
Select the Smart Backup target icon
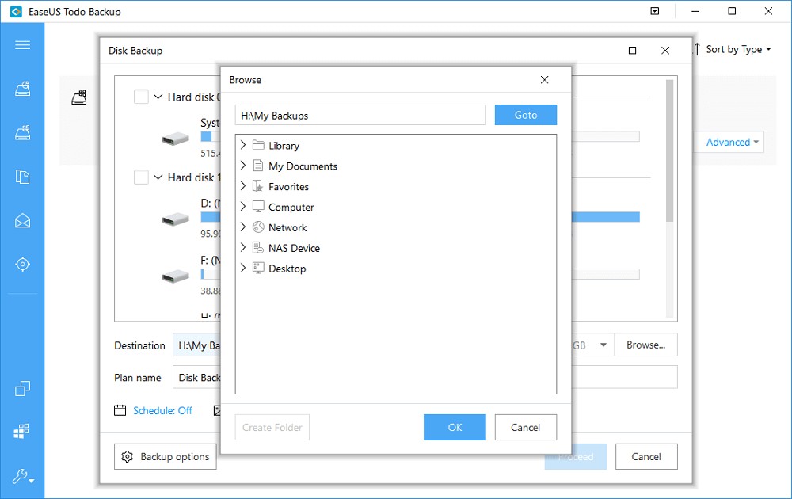pyautogui.click(x=22, y=264)
